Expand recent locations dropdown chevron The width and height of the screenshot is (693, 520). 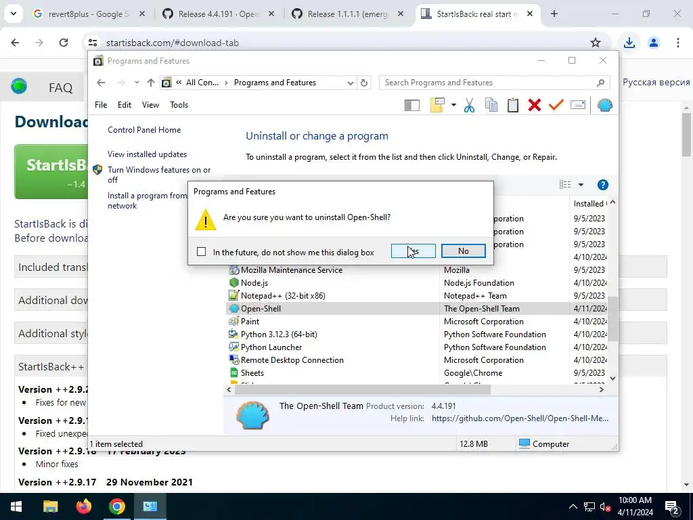137,83
